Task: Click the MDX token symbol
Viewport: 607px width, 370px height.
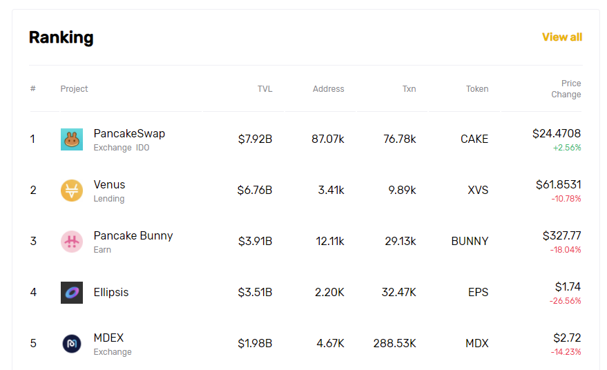Action: tap(477, 344)
